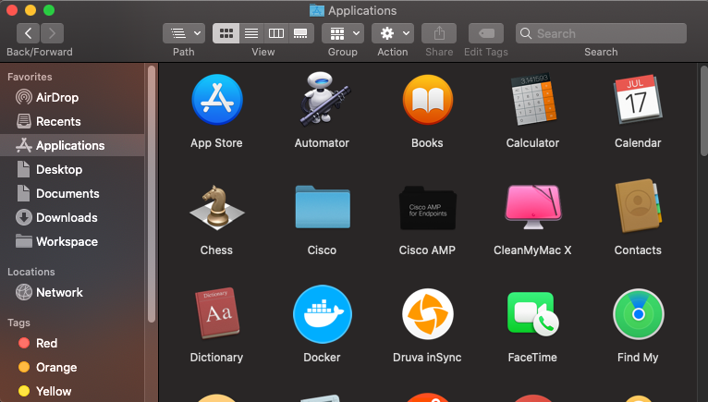The height and width of the screenshot is (402, 708).
Task: Click the "Druva inSync" label
Action: coord(427,358)
